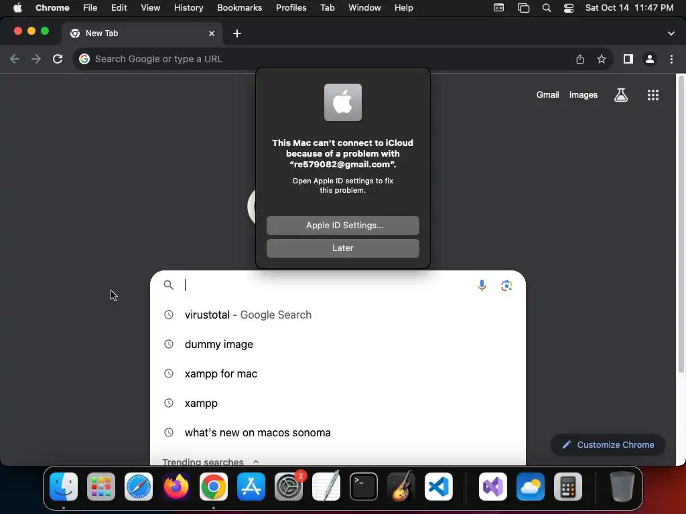Open Finder from the Dock
Image resolution: width=686 pixels, height=514 pixels.
pos(64,487)
